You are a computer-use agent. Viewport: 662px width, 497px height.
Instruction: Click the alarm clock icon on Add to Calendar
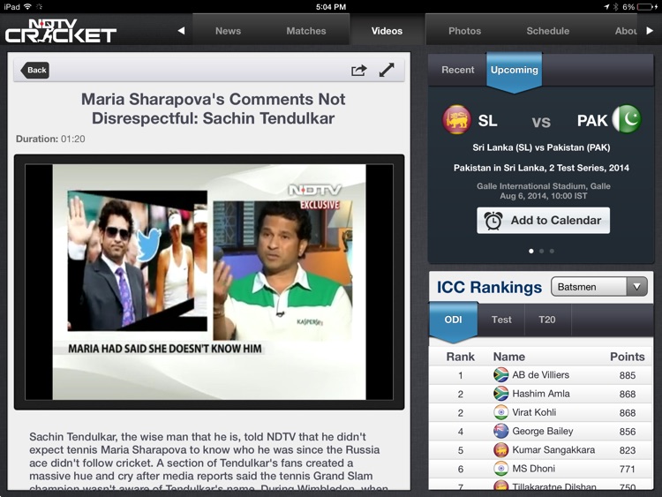tap(493, 221)
